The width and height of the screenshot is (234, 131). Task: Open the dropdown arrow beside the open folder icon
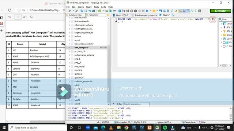click(157, 11)
